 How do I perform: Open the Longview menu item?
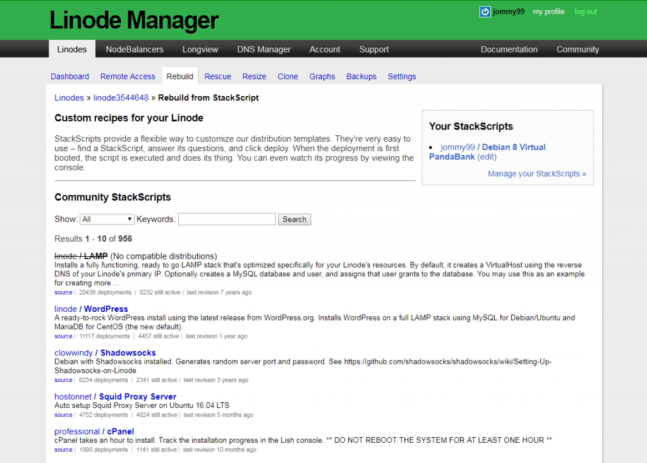coord(200,49)
